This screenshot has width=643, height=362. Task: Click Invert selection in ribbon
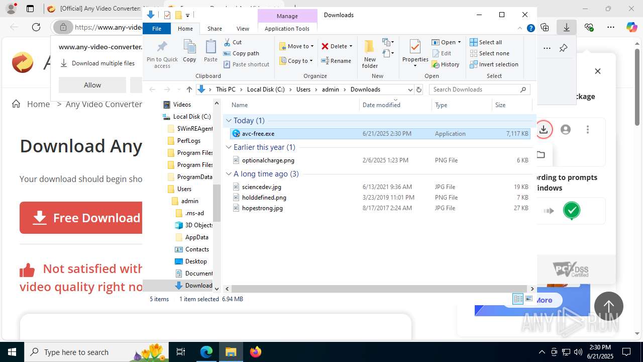pyautogui.click(x=494, y=64)
